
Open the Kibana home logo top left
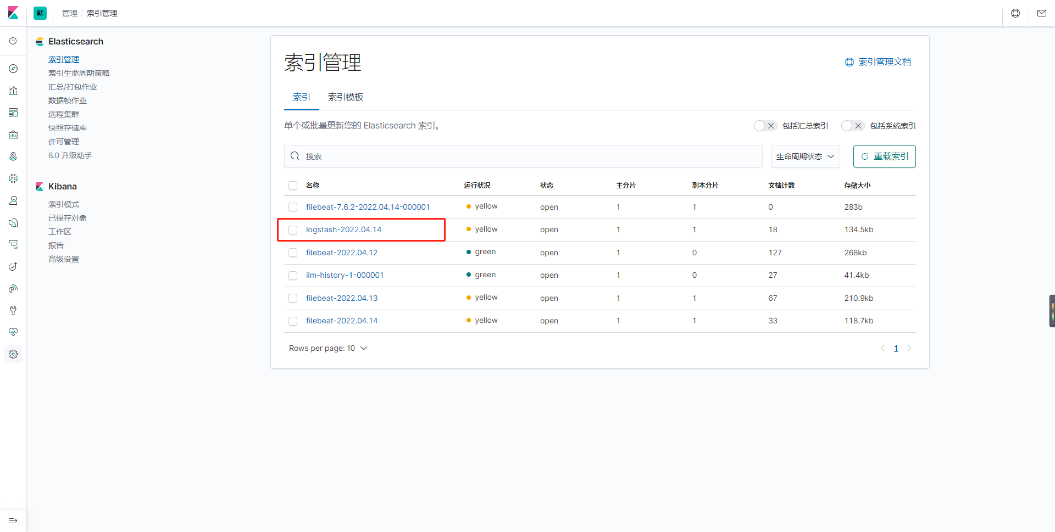pyautogui.click(x=13, y=13)
